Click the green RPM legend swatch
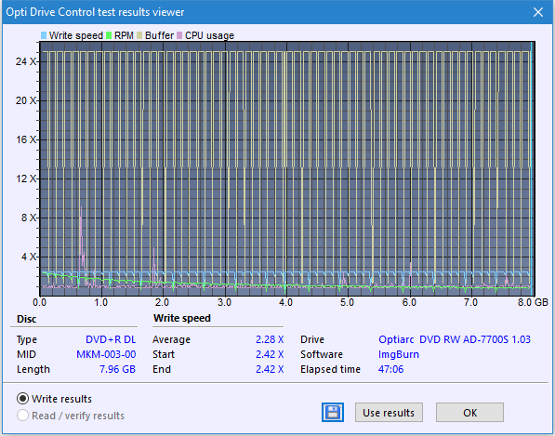Screen dimensions: 555x436 pos(109,35)
